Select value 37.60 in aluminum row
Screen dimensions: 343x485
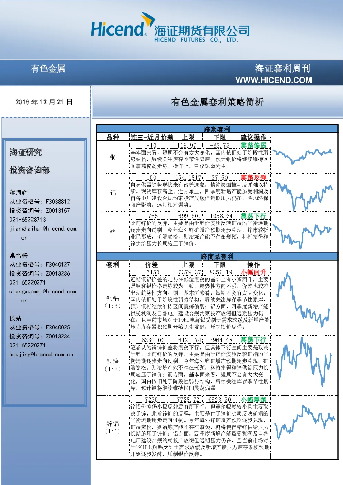pos(220,178)
